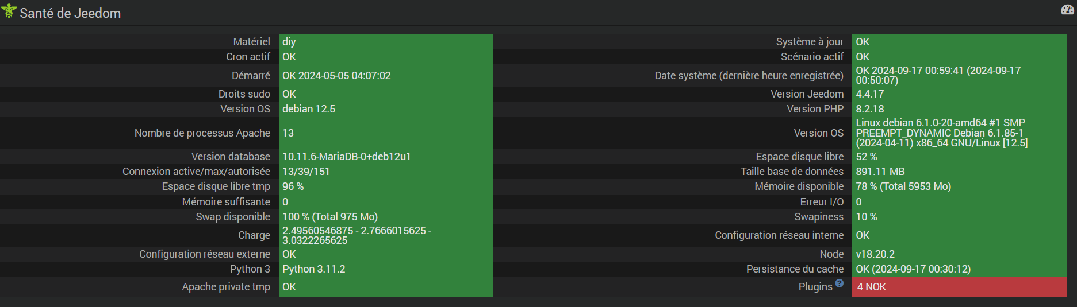Select the Swap disponible 100 % cell
Screen dimensions: 1077x307
click(x=386, y=217)
